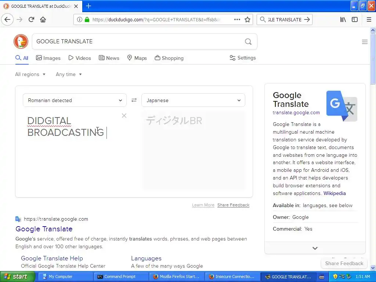Viewport: 376px width, 282px height.
Task: Expand the Google Translate info panel chevron
Action: click(315, 248)
